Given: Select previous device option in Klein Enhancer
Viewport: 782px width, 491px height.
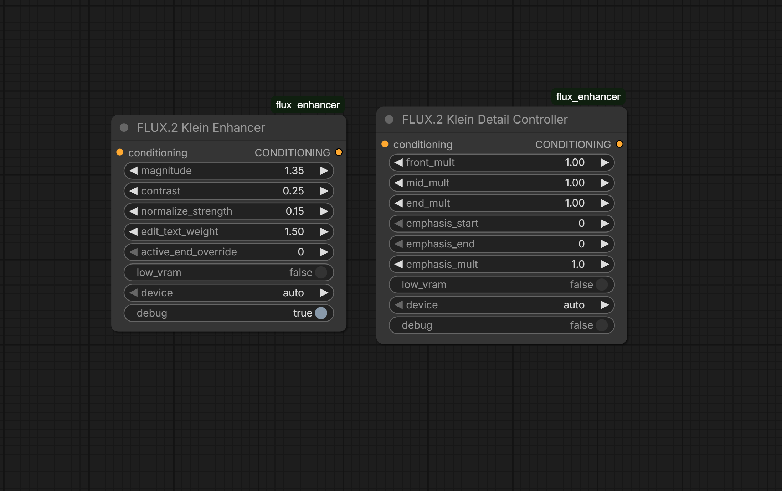Looking at the screenshot, I should pos(133,293).
